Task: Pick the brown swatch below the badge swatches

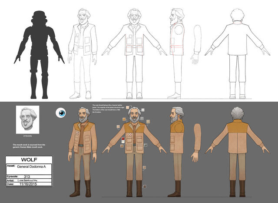Action: [122, 146]
